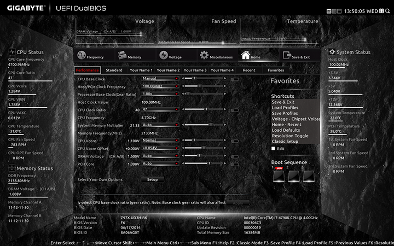Click the Save & Exit icon
The image size is (394, 246).
click(x=295, y=56)
